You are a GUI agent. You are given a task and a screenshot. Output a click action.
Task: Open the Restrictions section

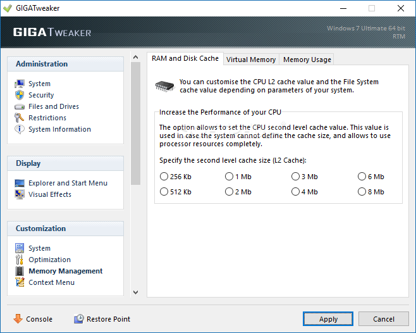pos(47,118)
